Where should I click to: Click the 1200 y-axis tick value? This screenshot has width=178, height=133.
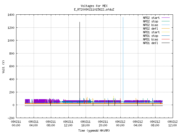[11, 28]
